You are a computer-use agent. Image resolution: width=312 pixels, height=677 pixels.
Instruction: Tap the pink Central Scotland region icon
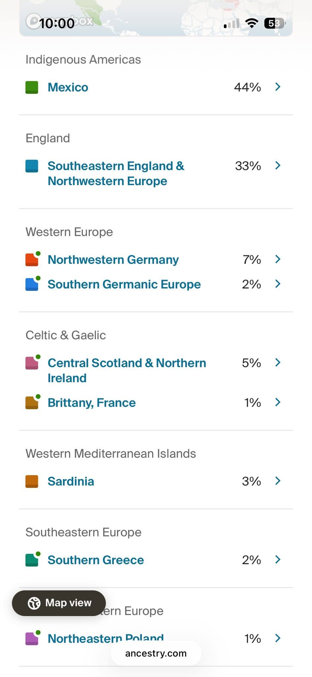pos(32,362)
